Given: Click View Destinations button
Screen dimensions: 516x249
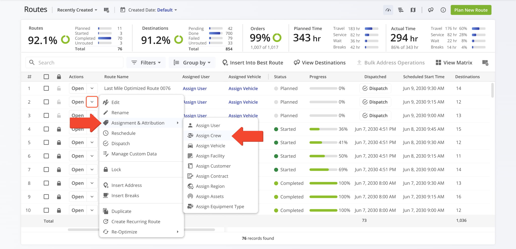Looking at the screenshot, I should click(x=320, y=63).
